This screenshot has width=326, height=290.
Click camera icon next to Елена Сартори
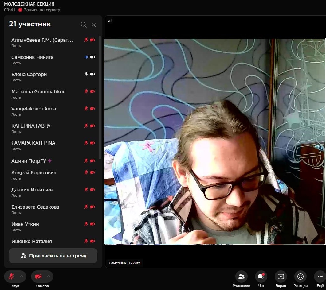tap(92, 74)
